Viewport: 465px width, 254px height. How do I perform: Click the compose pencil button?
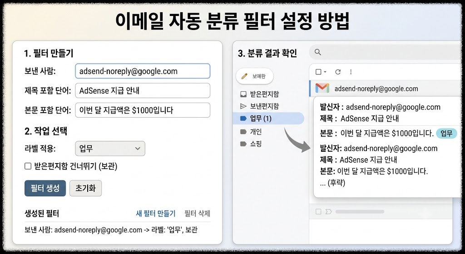[x=254, y=76]
